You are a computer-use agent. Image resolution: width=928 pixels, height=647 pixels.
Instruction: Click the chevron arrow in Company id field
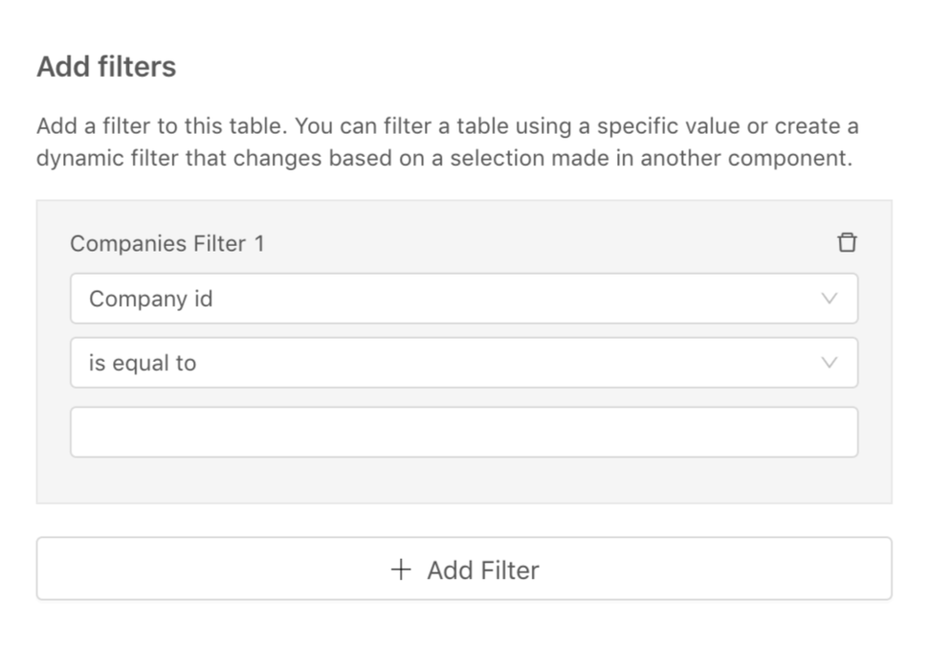tap(830, 299)
